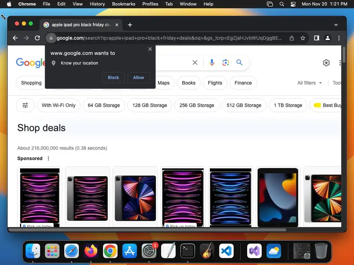This screenshot has height=265, width=354.
Task: Open first sponsored purple iPad thumbnail
Action: tap(40, 198)
